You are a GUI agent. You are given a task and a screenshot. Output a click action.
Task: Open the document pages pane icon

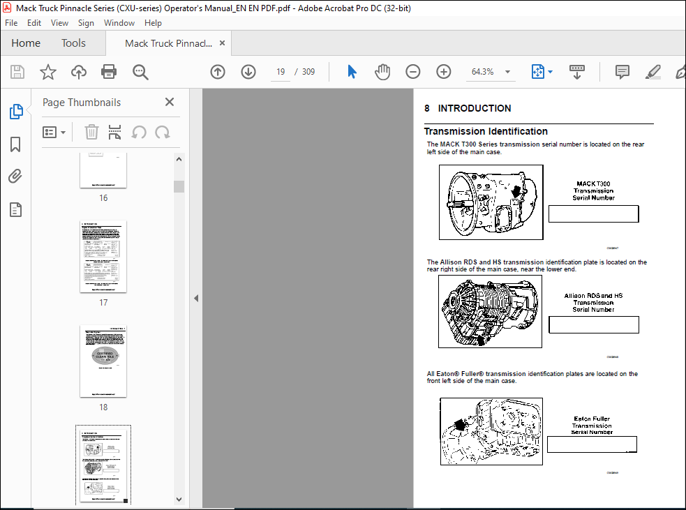(x=16, y=210)
